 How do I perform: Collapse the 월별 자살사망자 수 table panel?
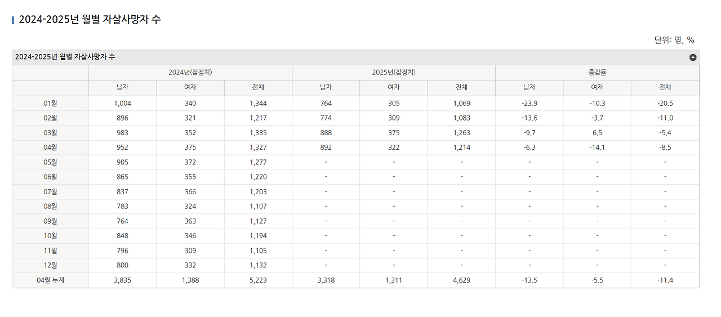(x=693, y=57)
